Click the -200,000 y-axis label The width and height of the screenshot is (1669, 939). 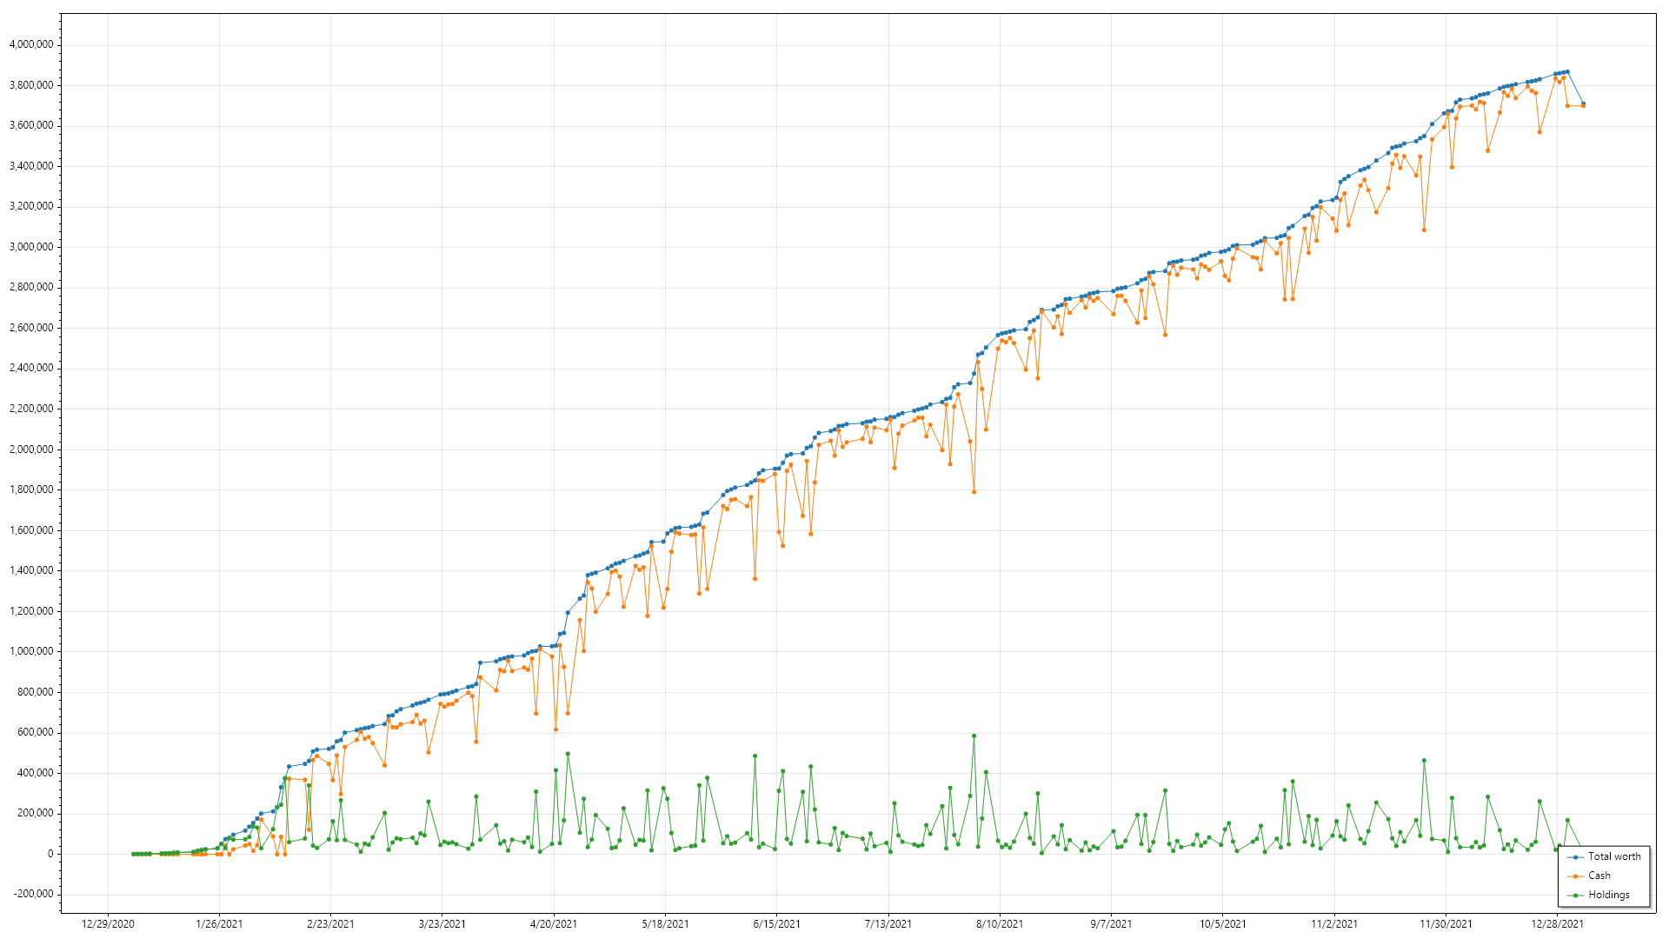[31, 895]
